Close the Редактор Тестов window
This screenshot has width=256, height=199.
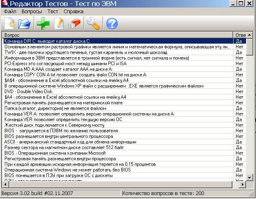tap(249, 3)
